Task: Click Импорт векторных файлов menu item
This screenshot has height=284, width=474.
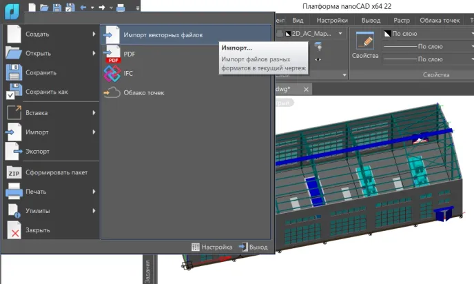Action: click(x=163, y=34)
